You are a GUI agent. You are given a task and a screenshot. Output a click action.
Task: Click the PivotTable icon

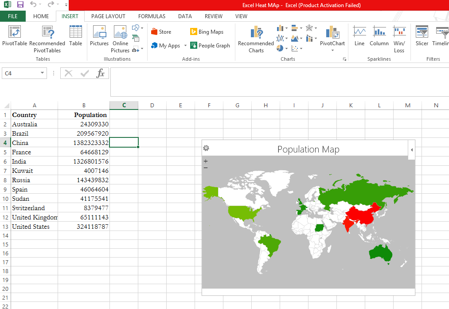[15, 32]
